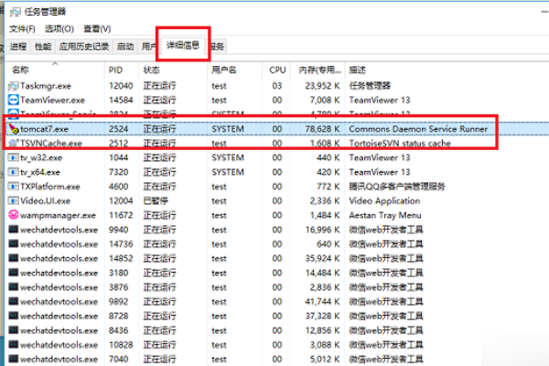Open the 查看(V) menu
Screen dimensions: 549x366
[97, 28]
